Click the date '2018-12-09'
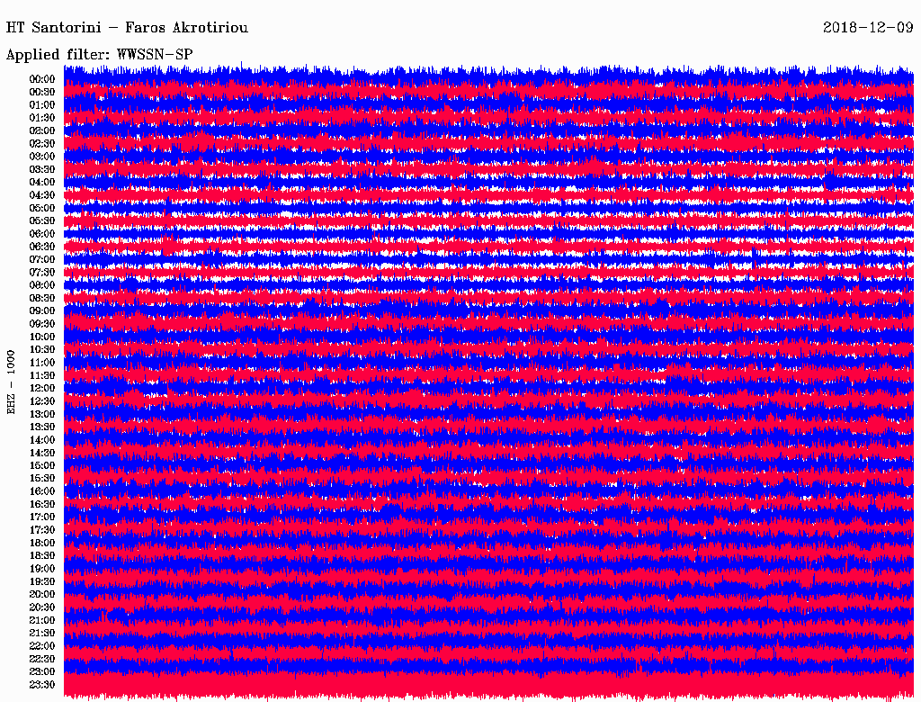This screenshot has height=702, width=921. coord(868,28)
